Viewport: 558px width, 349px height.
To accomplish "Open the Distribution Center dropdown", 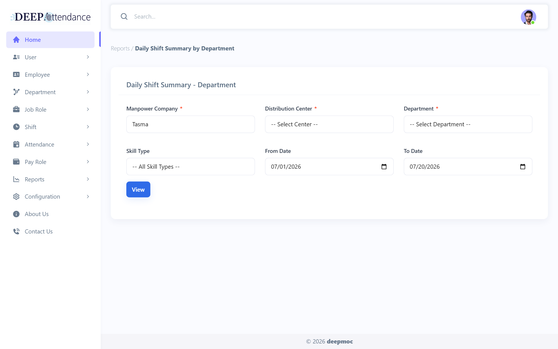I will pos(329,124).
